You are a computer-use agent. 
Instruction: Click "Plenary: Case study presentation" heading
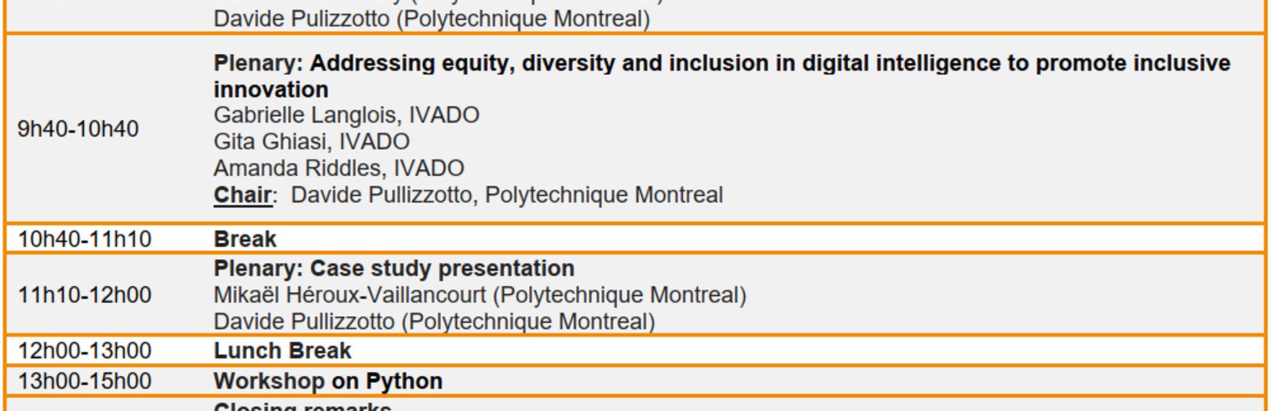pyautogui.click(x=394, y=269)
